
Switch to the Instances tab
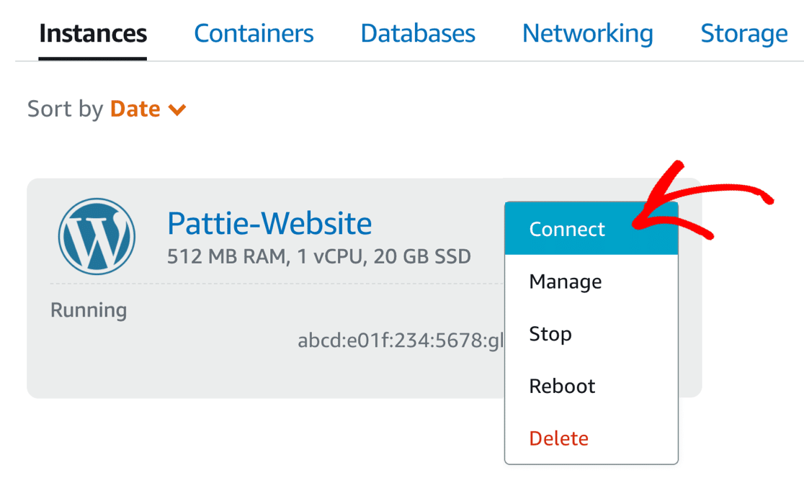pyautogui.click(x=93, y=34)
